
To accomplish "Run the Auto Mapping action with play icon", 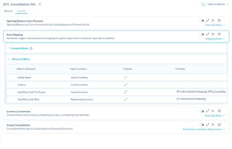I will [213, 34].
